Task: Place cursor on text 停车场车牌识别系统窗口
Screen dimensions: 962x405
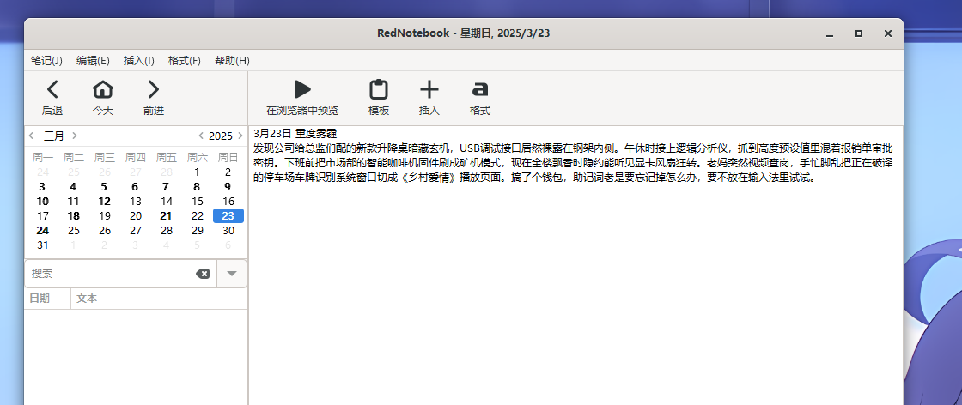Action: click(x=321, y=178)
